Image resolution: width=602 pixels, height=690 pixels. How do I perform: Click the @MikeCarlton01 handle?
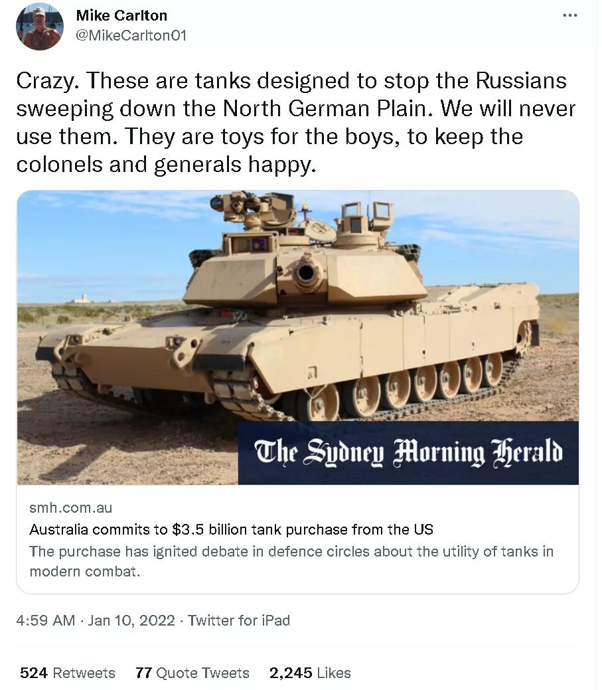coord(131,35)
